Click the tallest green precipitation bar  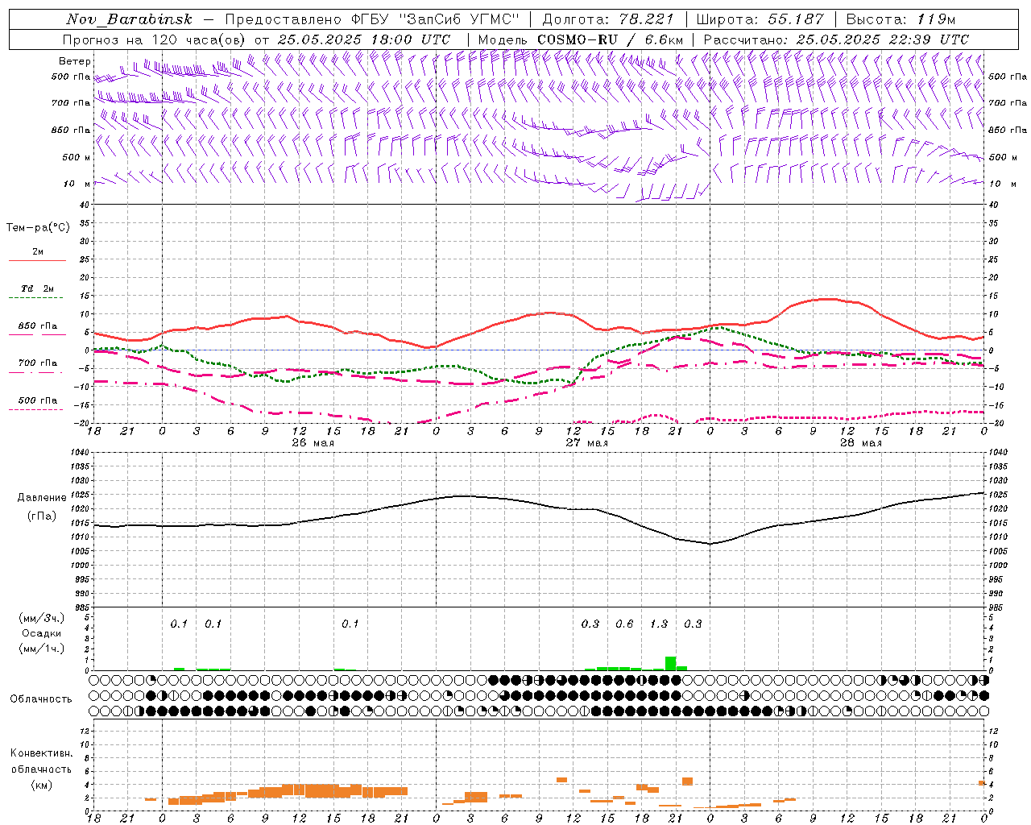tap(670, 664)
